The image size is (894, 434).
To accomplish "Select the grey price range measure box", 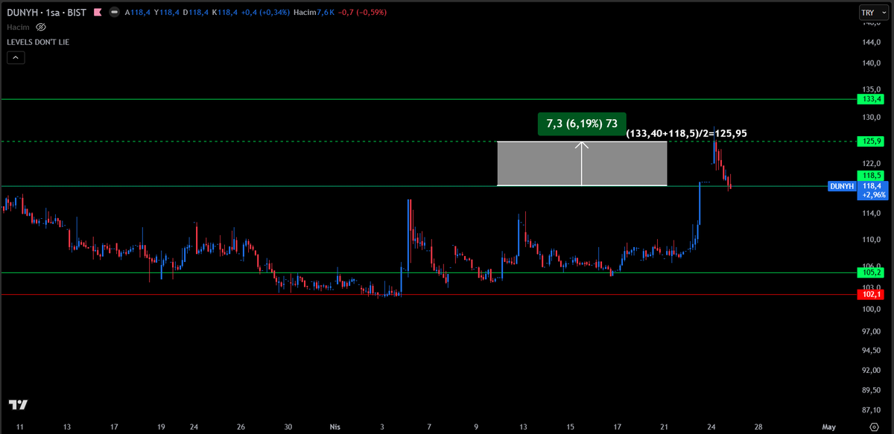I will click(582, 163).
